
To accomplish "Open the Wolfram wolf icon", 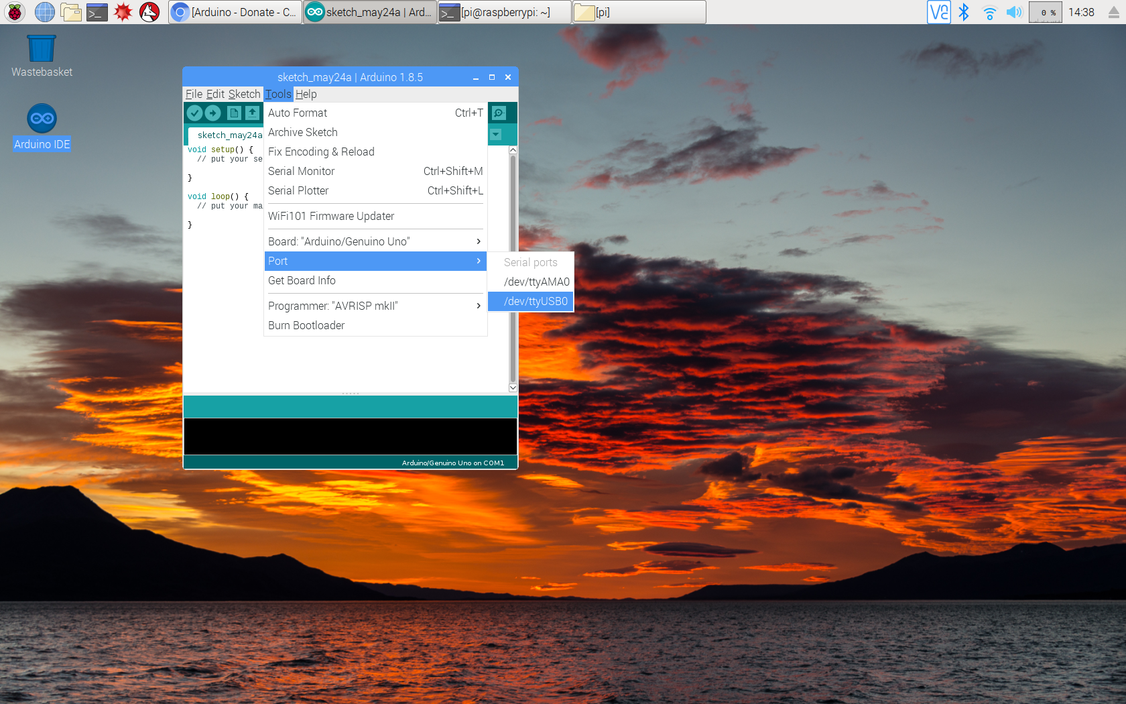I will pos(149,12).
